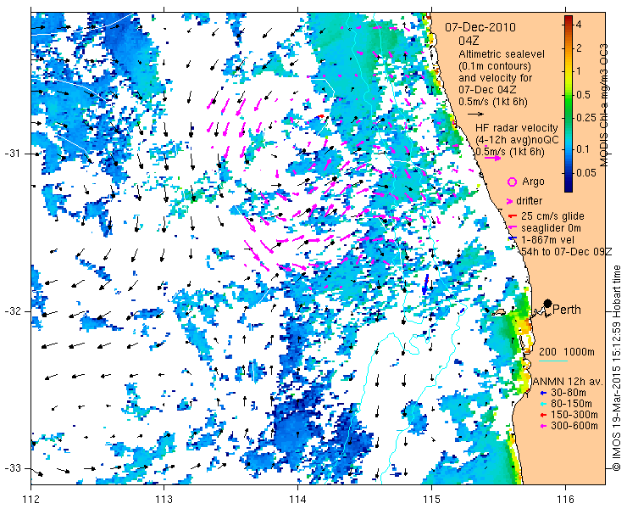Click the Altimetric sealevel legend line

(502, 54)
